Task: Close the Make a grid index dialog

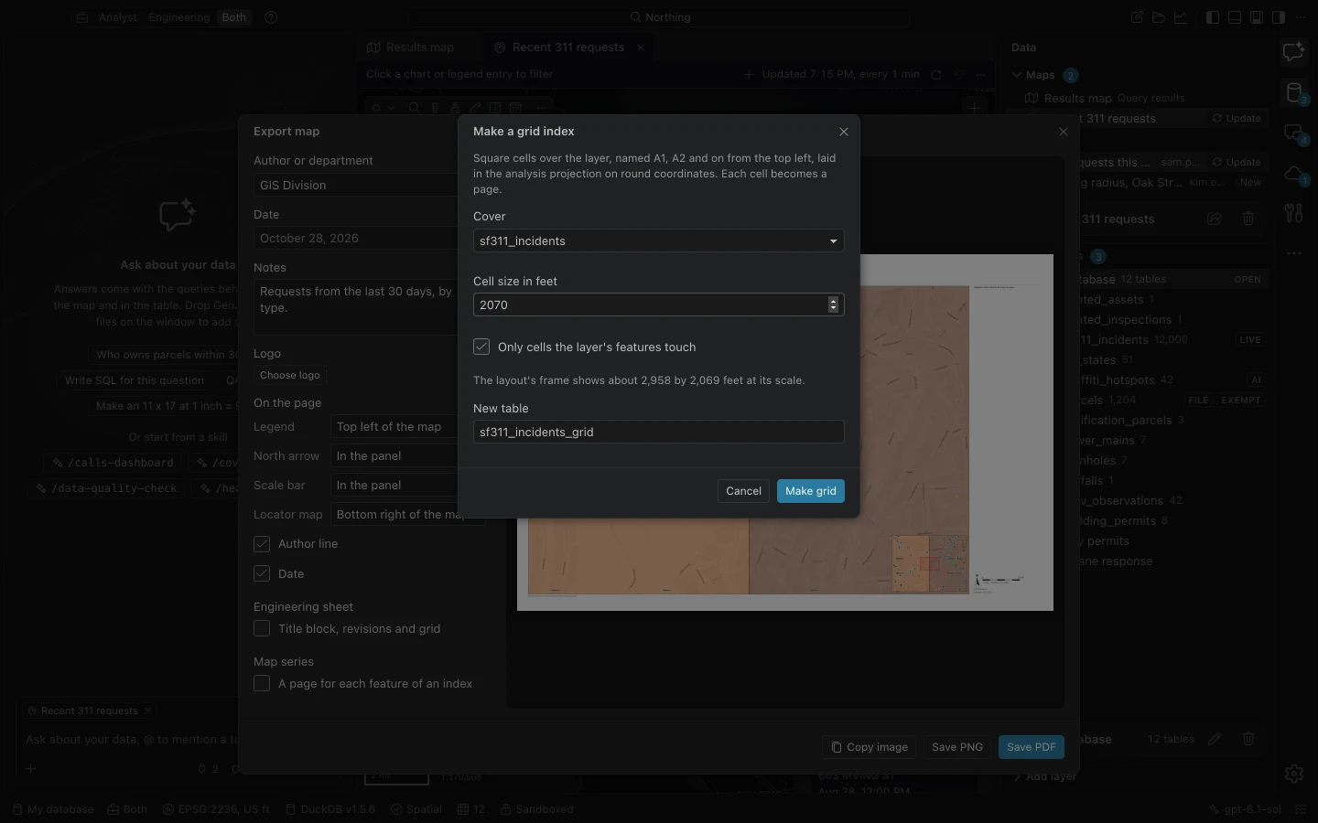Action: tap(844, 132)
